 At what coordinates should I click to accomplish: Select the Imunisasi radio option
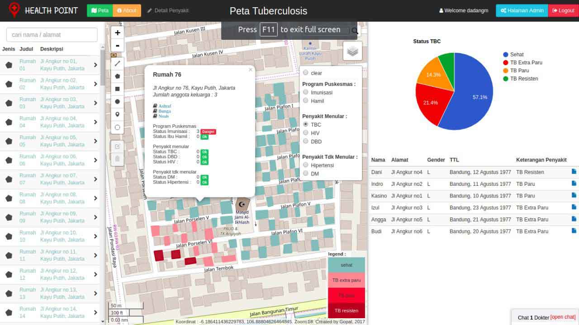tap(306, 92)
